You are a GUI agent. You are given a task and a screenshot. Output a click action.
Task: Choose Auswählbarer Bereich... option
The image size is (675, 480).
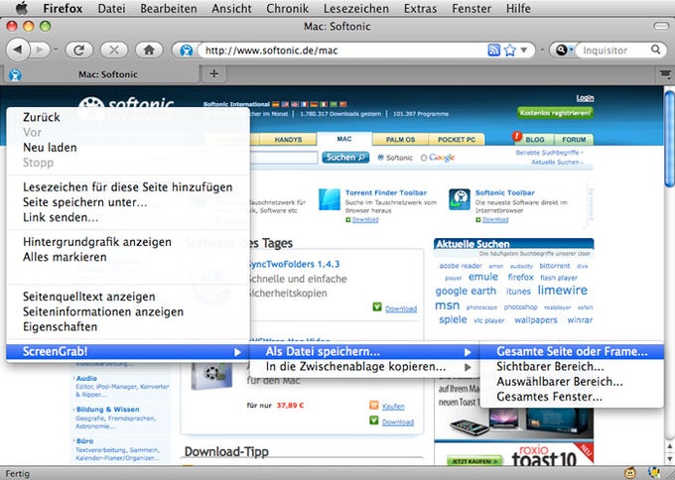pos(572,382)
